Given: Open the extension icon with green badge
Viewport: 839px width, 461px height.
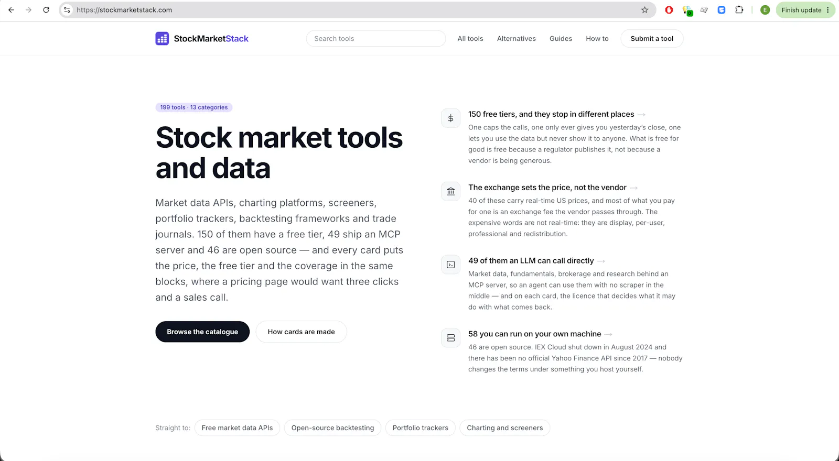Looking at the screenshot, I should tap(687, 10).
